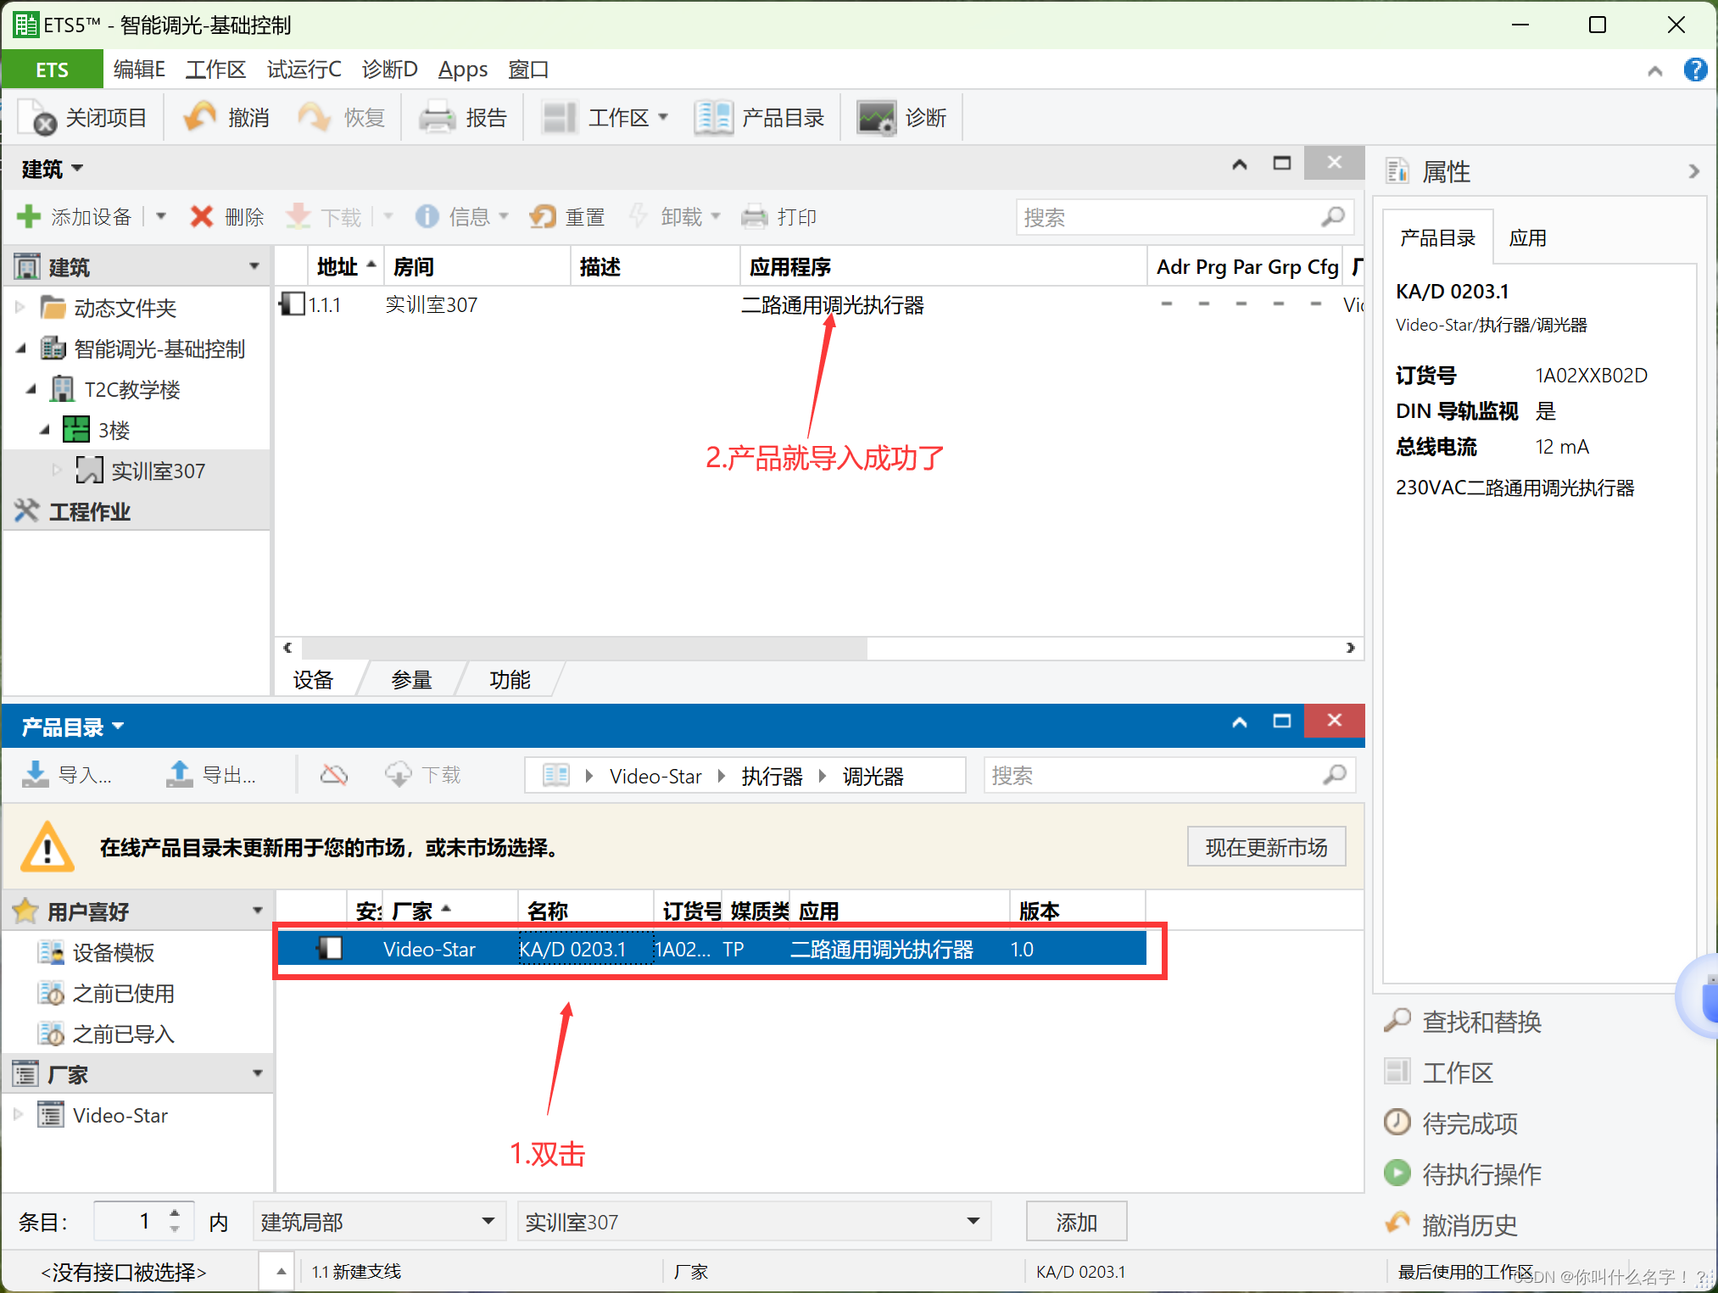1718x1293 pixels.
Task: Click the Undo arrow icon
Action: pos(201,117)
